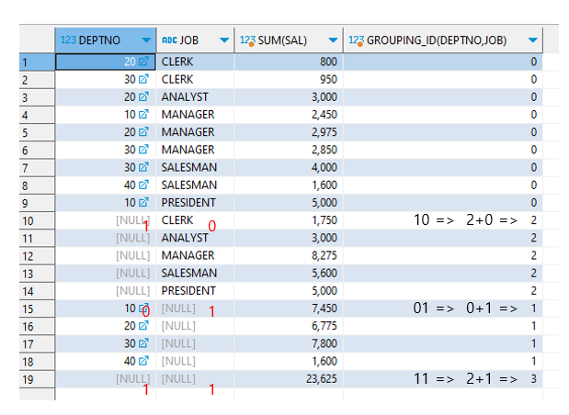Click the 20 DEPTNO value in row 1
Image resolution: width=569 pixels, height=415 pixels.
pyautogui.click(x=130, y=62)
